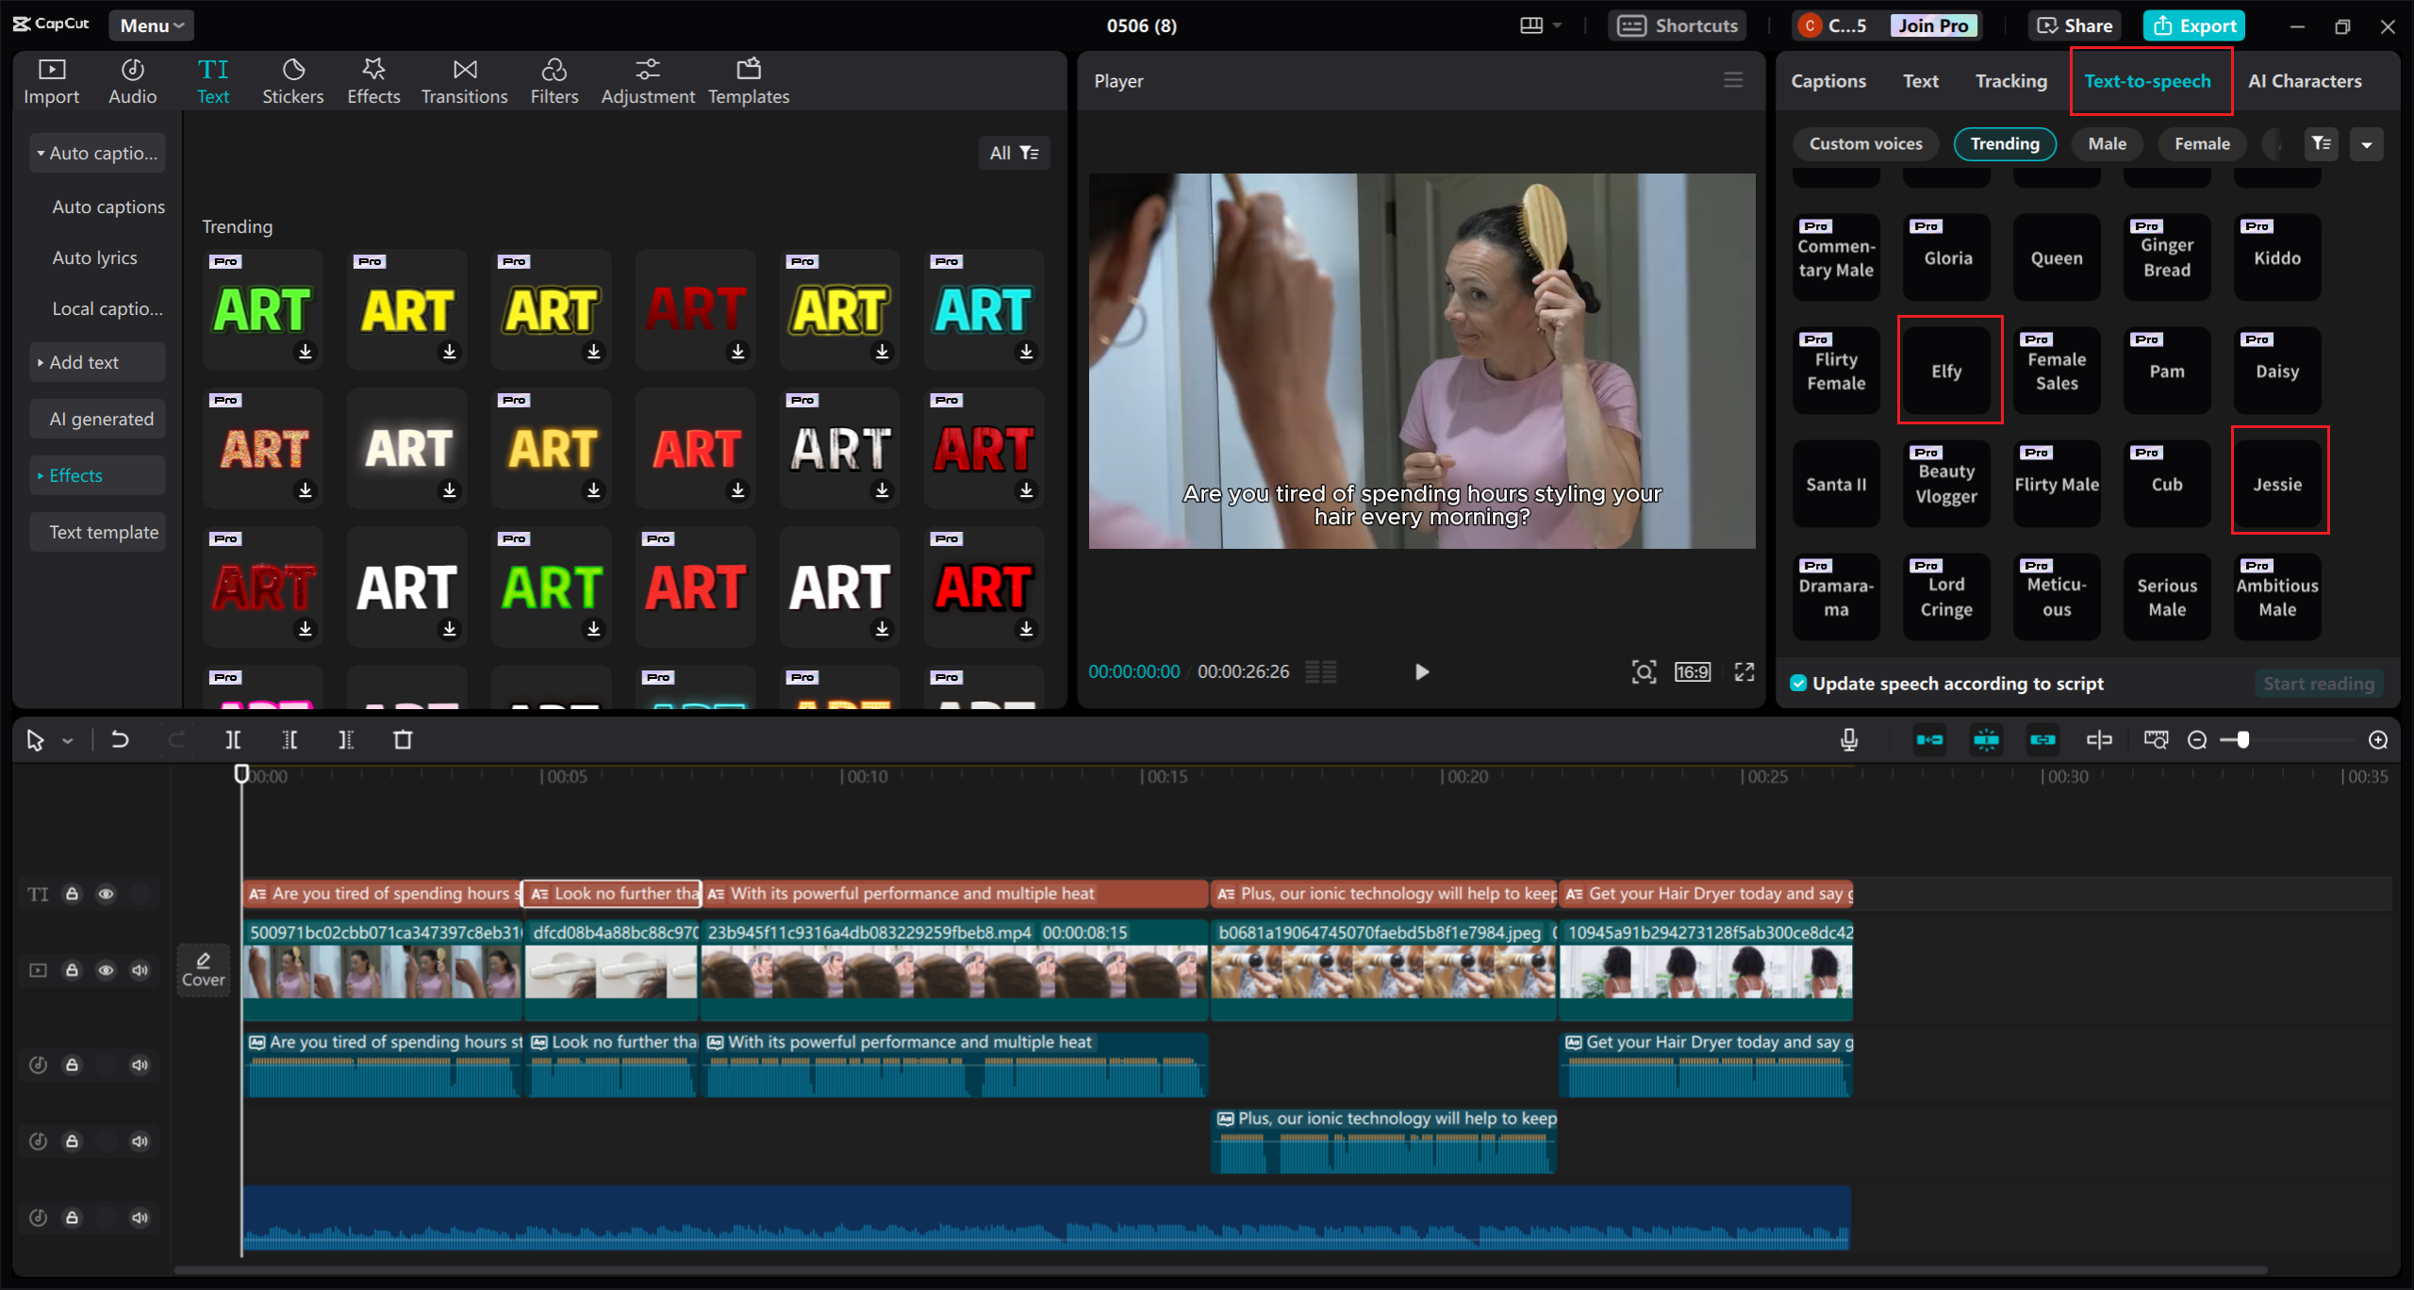Image resolution: width=2414 pixels, height=1290 pixels.
Task: Hide the text track with eye icon
Action: (x=106, y=894)
